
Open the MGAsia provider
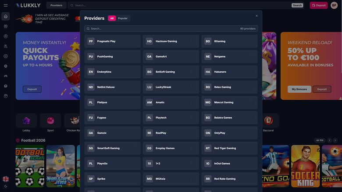point(171,179)
